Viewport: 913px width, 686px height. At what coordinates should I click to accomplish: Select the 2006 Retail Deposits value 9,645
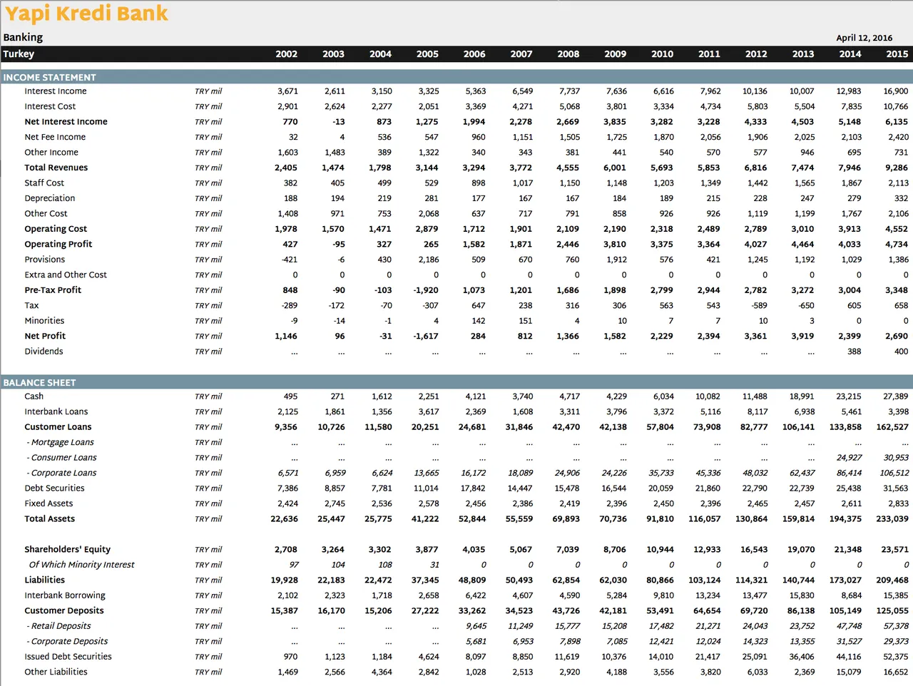click(476, 626)
